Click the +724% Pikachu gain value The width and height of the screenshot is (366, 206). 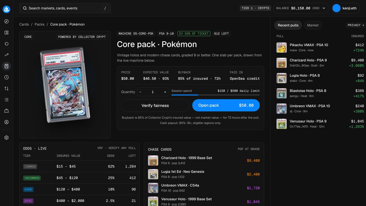(358, 50)
